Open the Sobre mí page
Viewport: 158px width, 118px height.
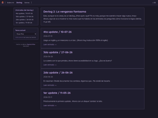11,3
